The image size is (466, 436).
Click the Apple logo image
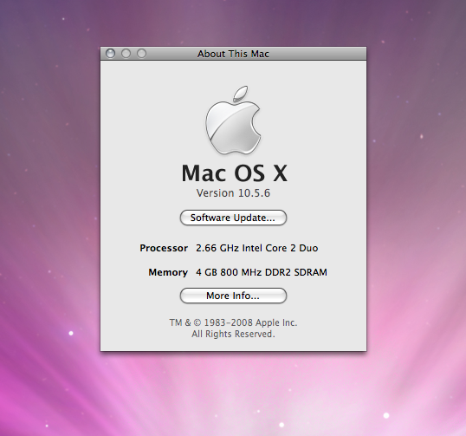[233, 120]
